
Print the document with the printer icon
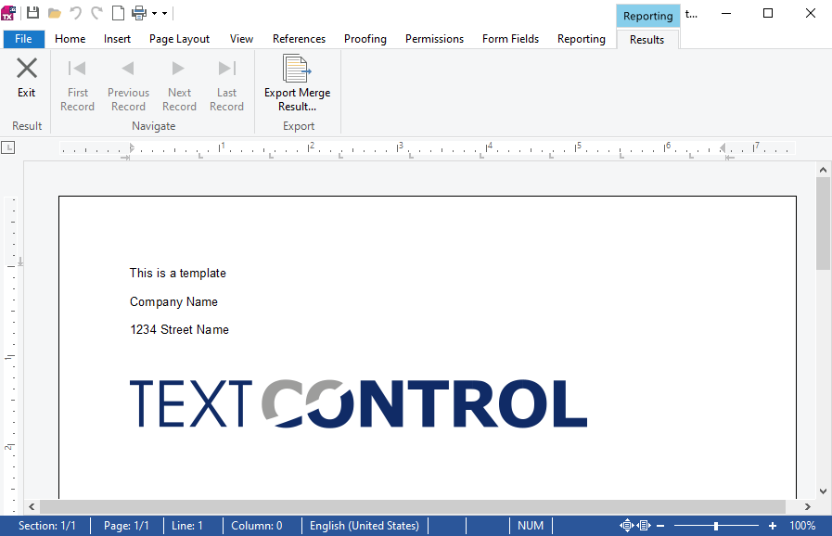coord(139,13)
